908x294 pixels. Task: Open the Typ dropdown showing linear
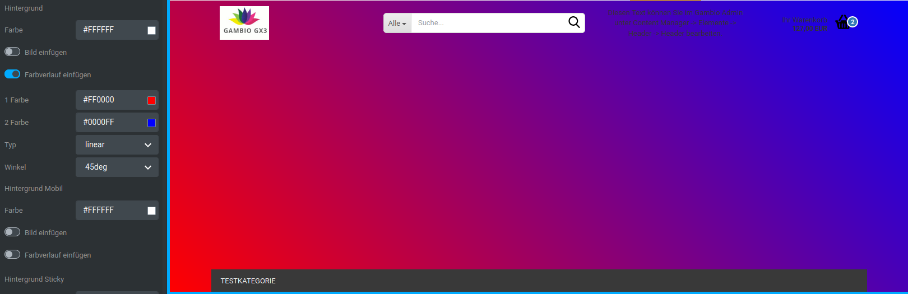(117, 145)
